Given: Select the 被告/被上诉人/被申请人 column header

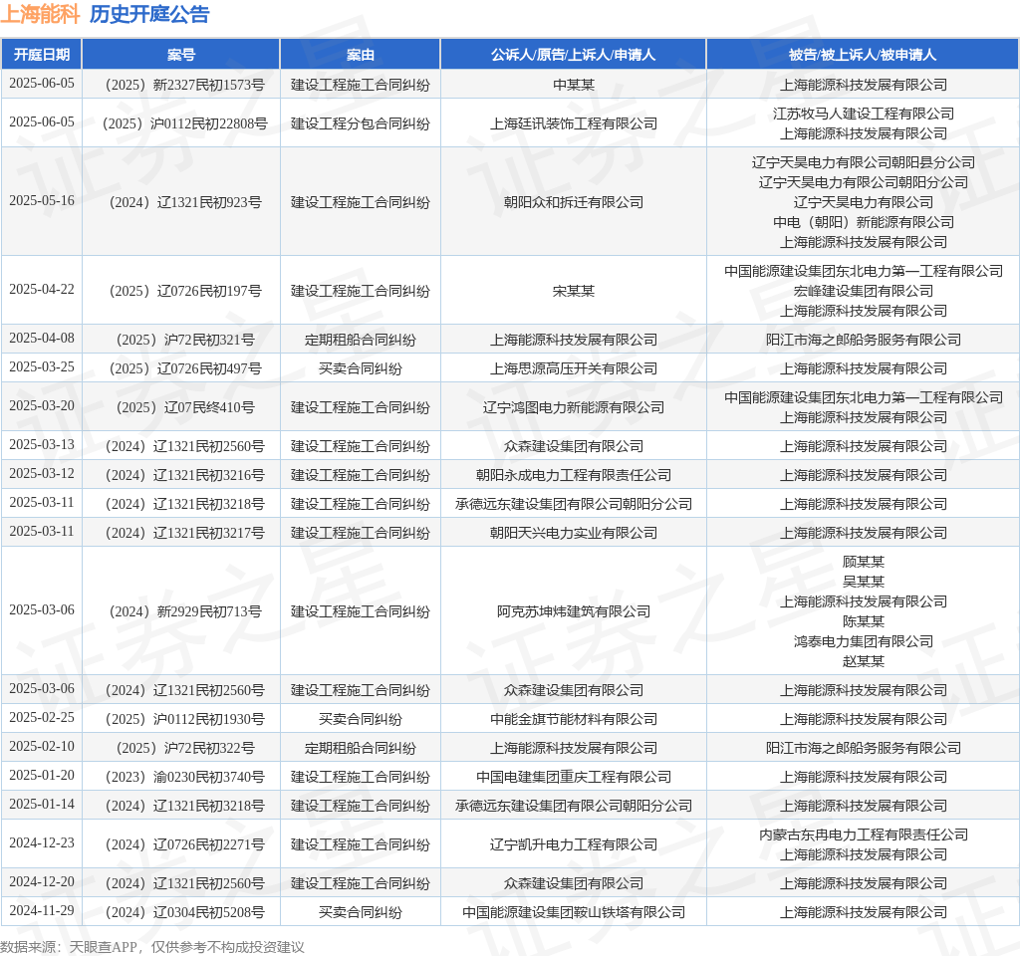Looking at the screenshot, I should [x=863, y=55].
